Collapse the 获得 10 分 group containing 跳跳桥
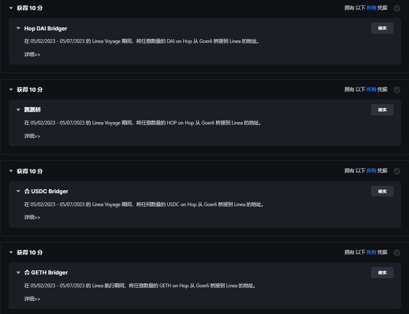Viewport: 409px width, 314px height. (11, 90)
